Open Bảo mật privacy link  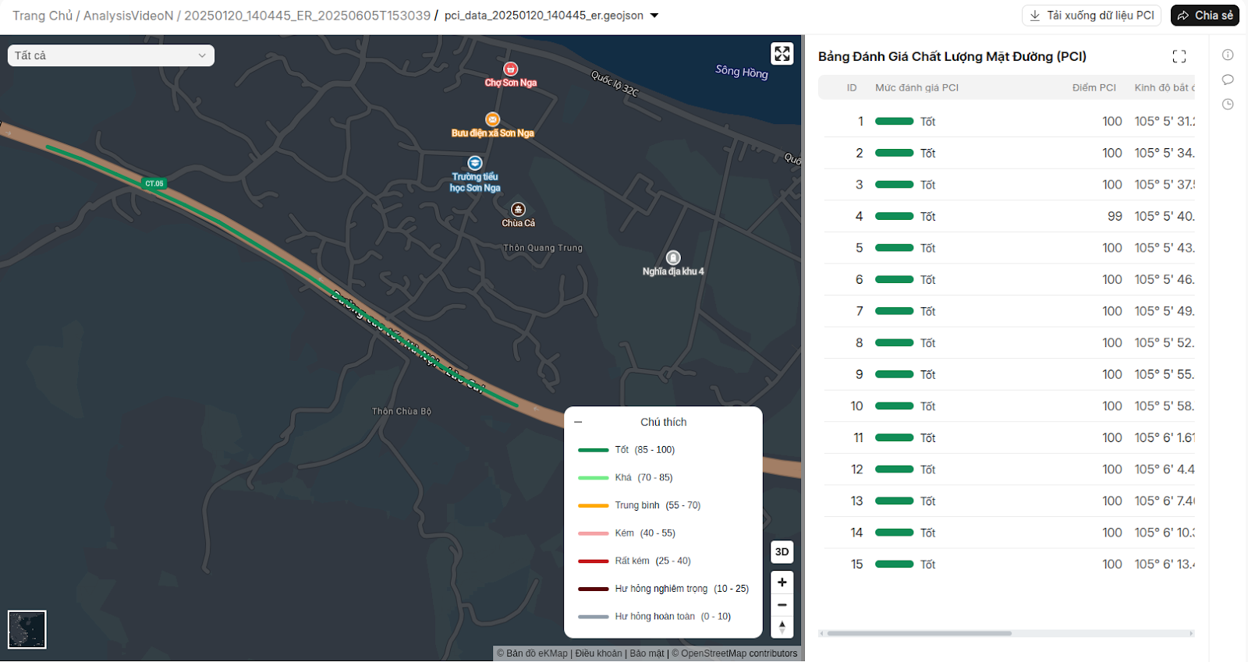pos(647,653)
